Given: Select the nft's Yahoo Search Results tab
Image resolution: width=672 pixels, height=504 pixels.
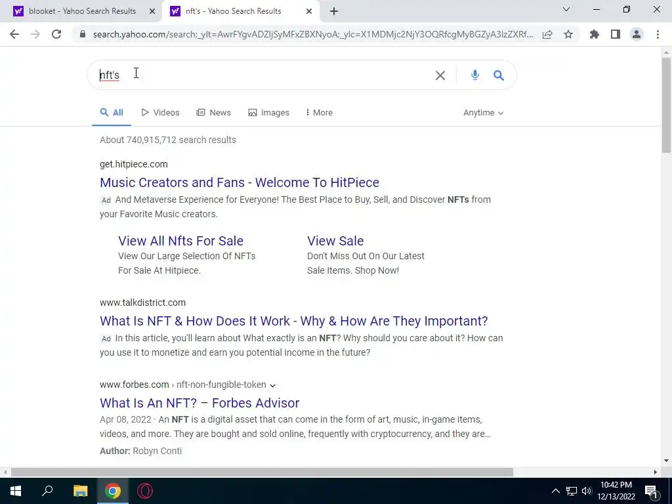Looking at the screenshot, I should pos(233,12).
